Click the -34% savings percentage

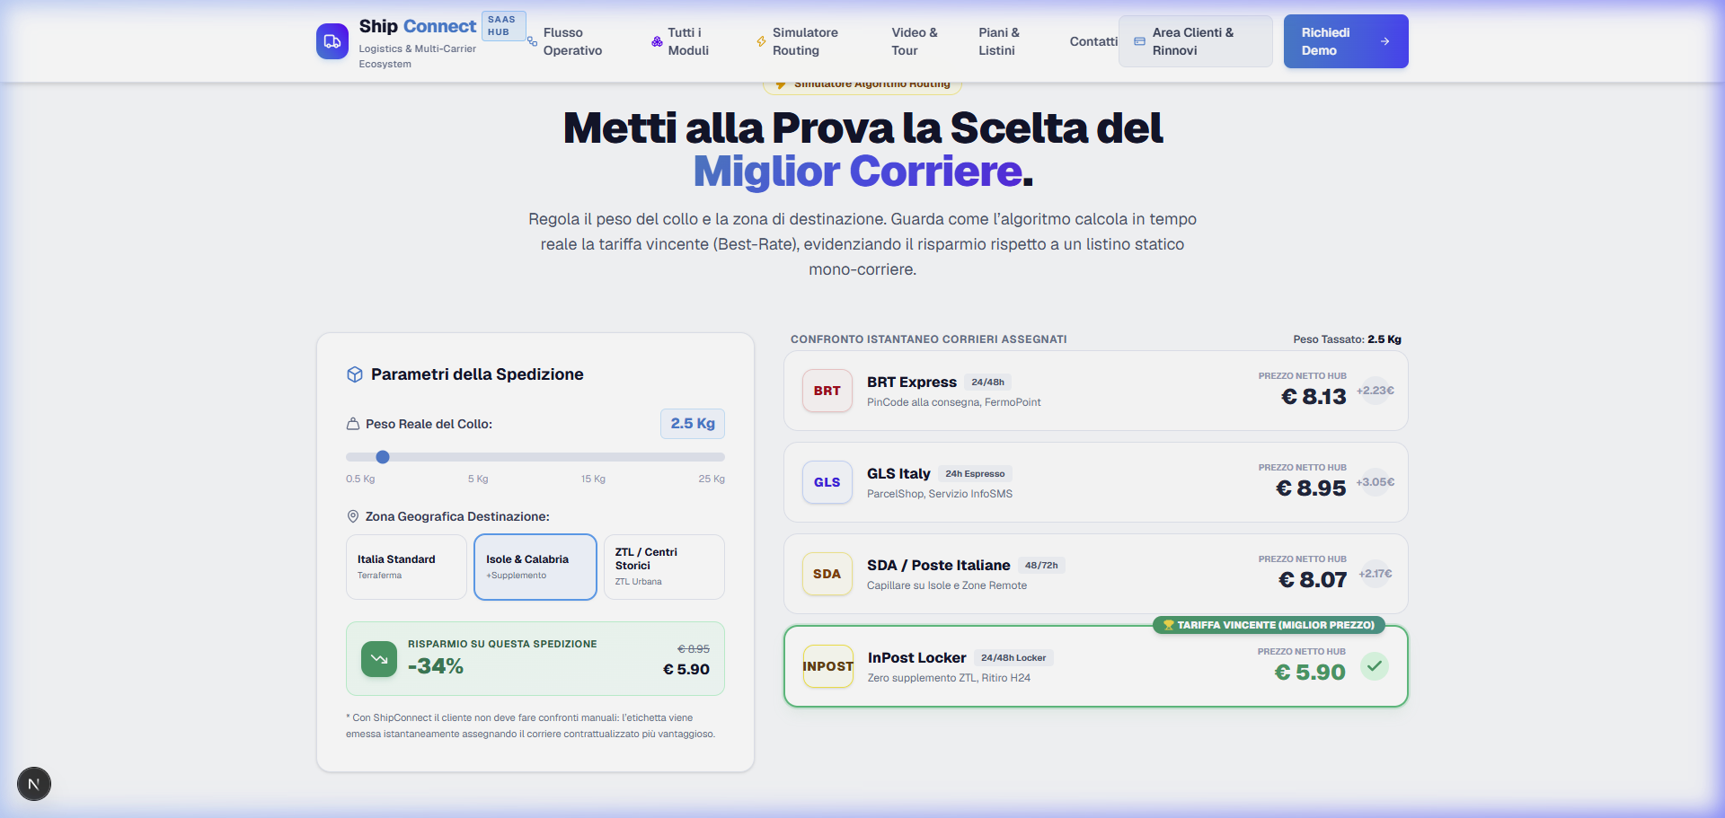click(x=436, y=666)
